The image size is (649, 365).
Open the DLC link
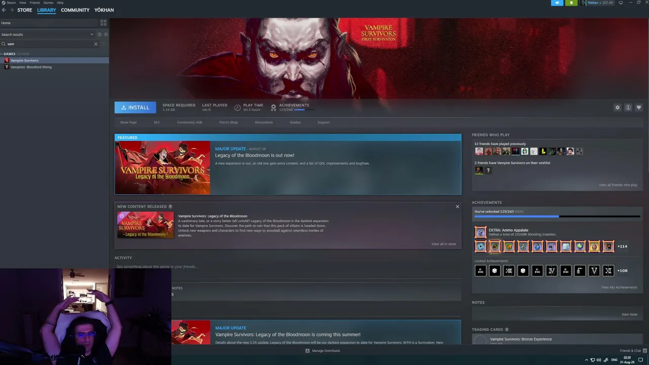click(157, 122)
